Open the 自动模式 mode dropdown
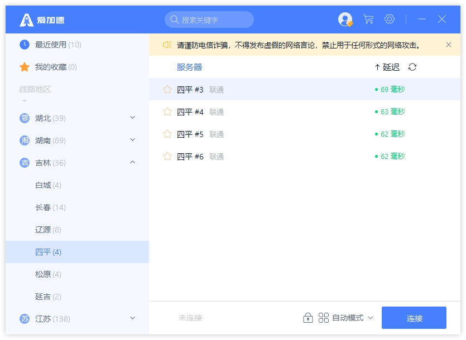The width and height of the screenshot is (466, 340). point(346,318)
